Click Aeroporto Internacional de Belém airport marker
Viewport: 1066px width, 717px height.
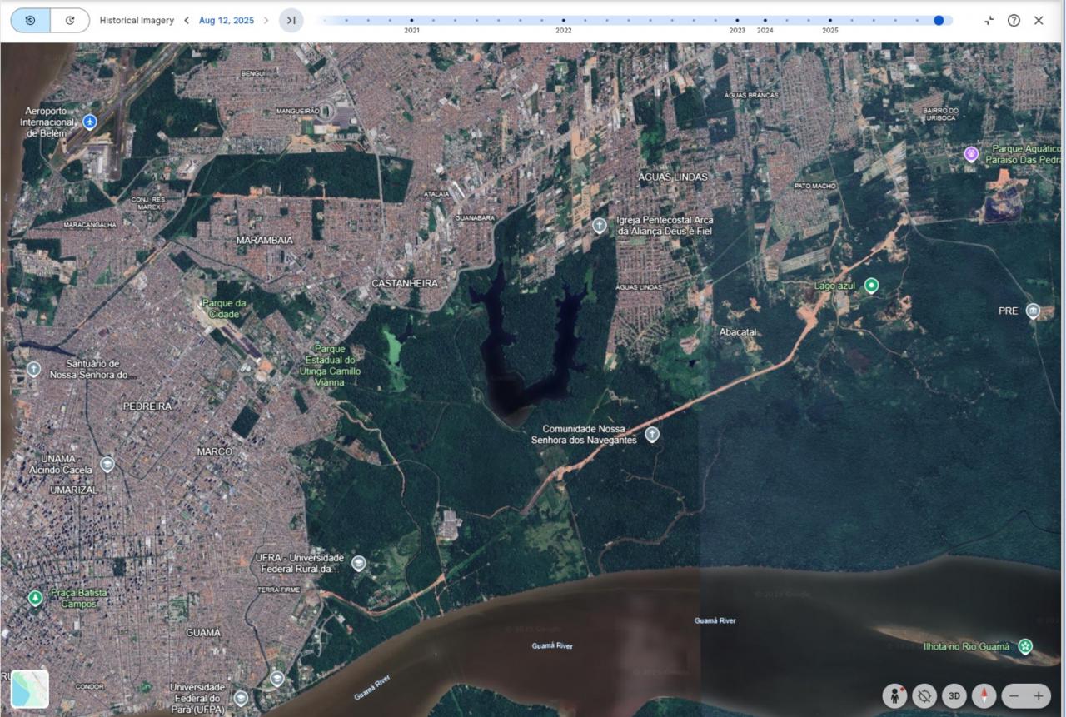click(90, 122)
